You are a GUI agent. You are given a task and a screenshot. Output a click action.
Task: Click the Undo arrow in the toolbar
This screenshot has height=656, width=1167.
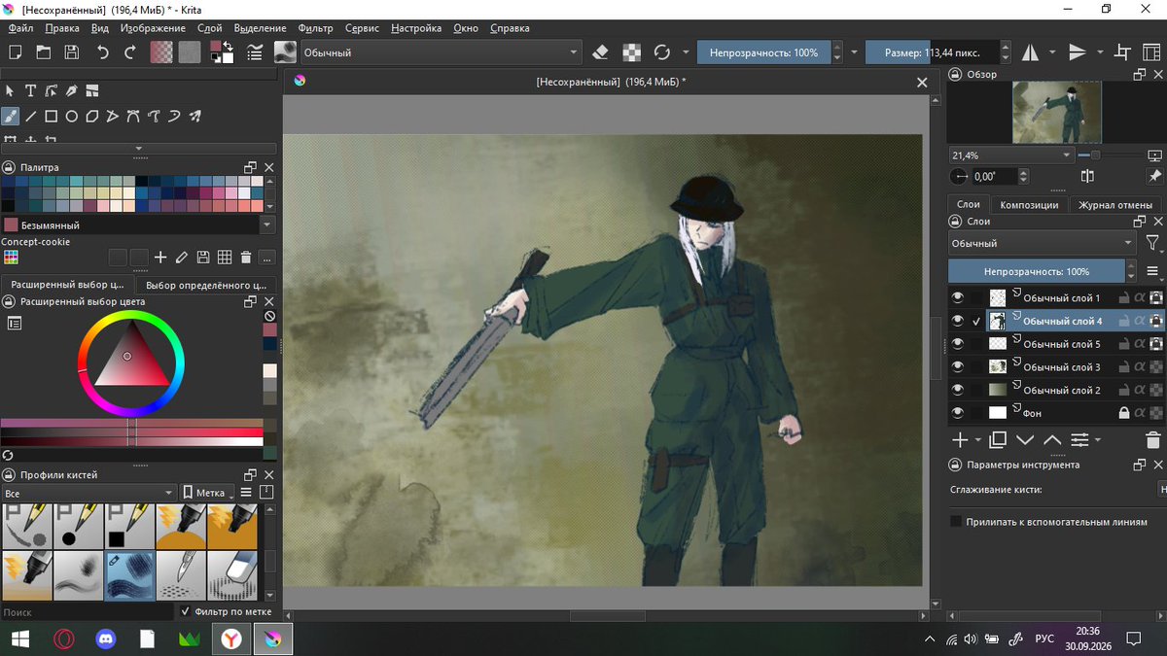tap(102, 52)
